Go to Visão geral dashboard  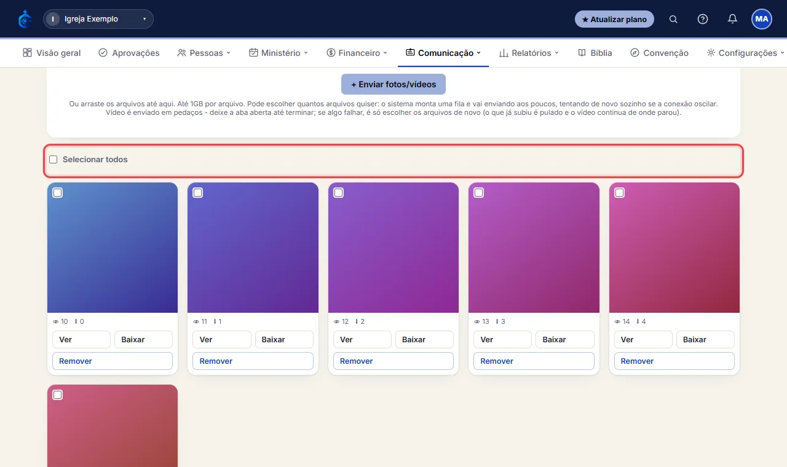tap(52, 53)
